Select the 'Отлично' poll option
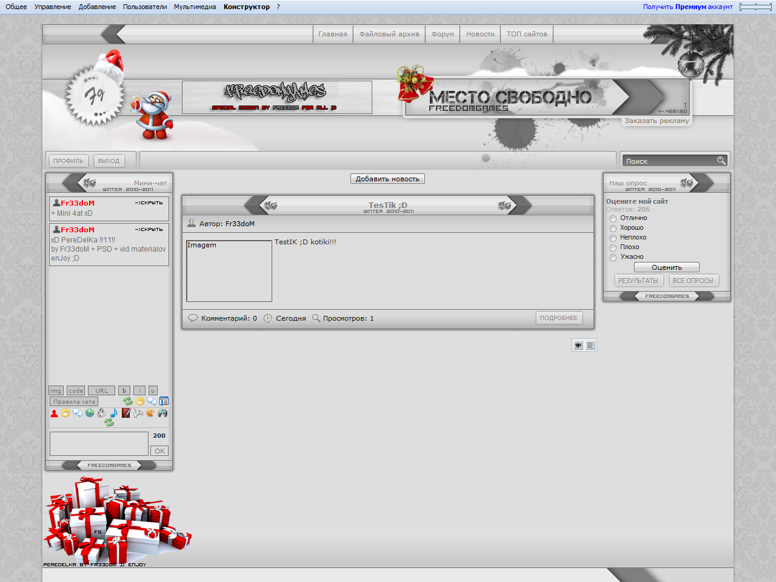Viewport: 776px width, 582px height. click(x=613, y=219)
